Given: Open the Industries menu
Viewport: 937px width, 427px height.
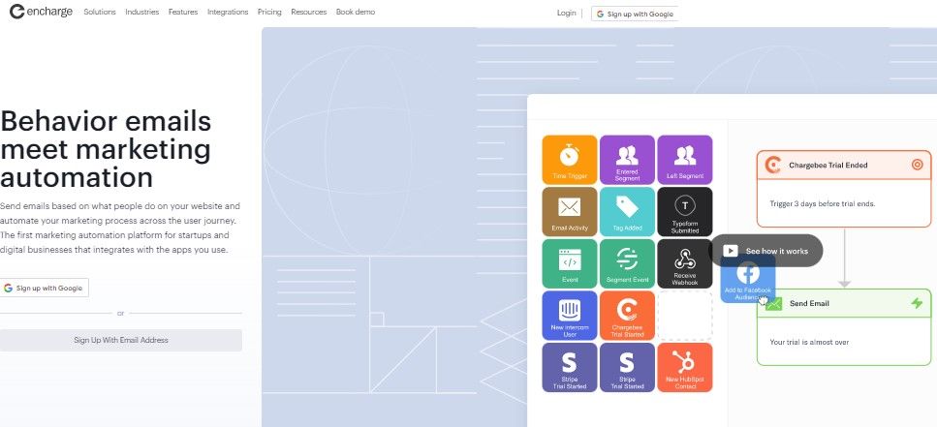Looking at the screenshot, I should click(142, 12).
